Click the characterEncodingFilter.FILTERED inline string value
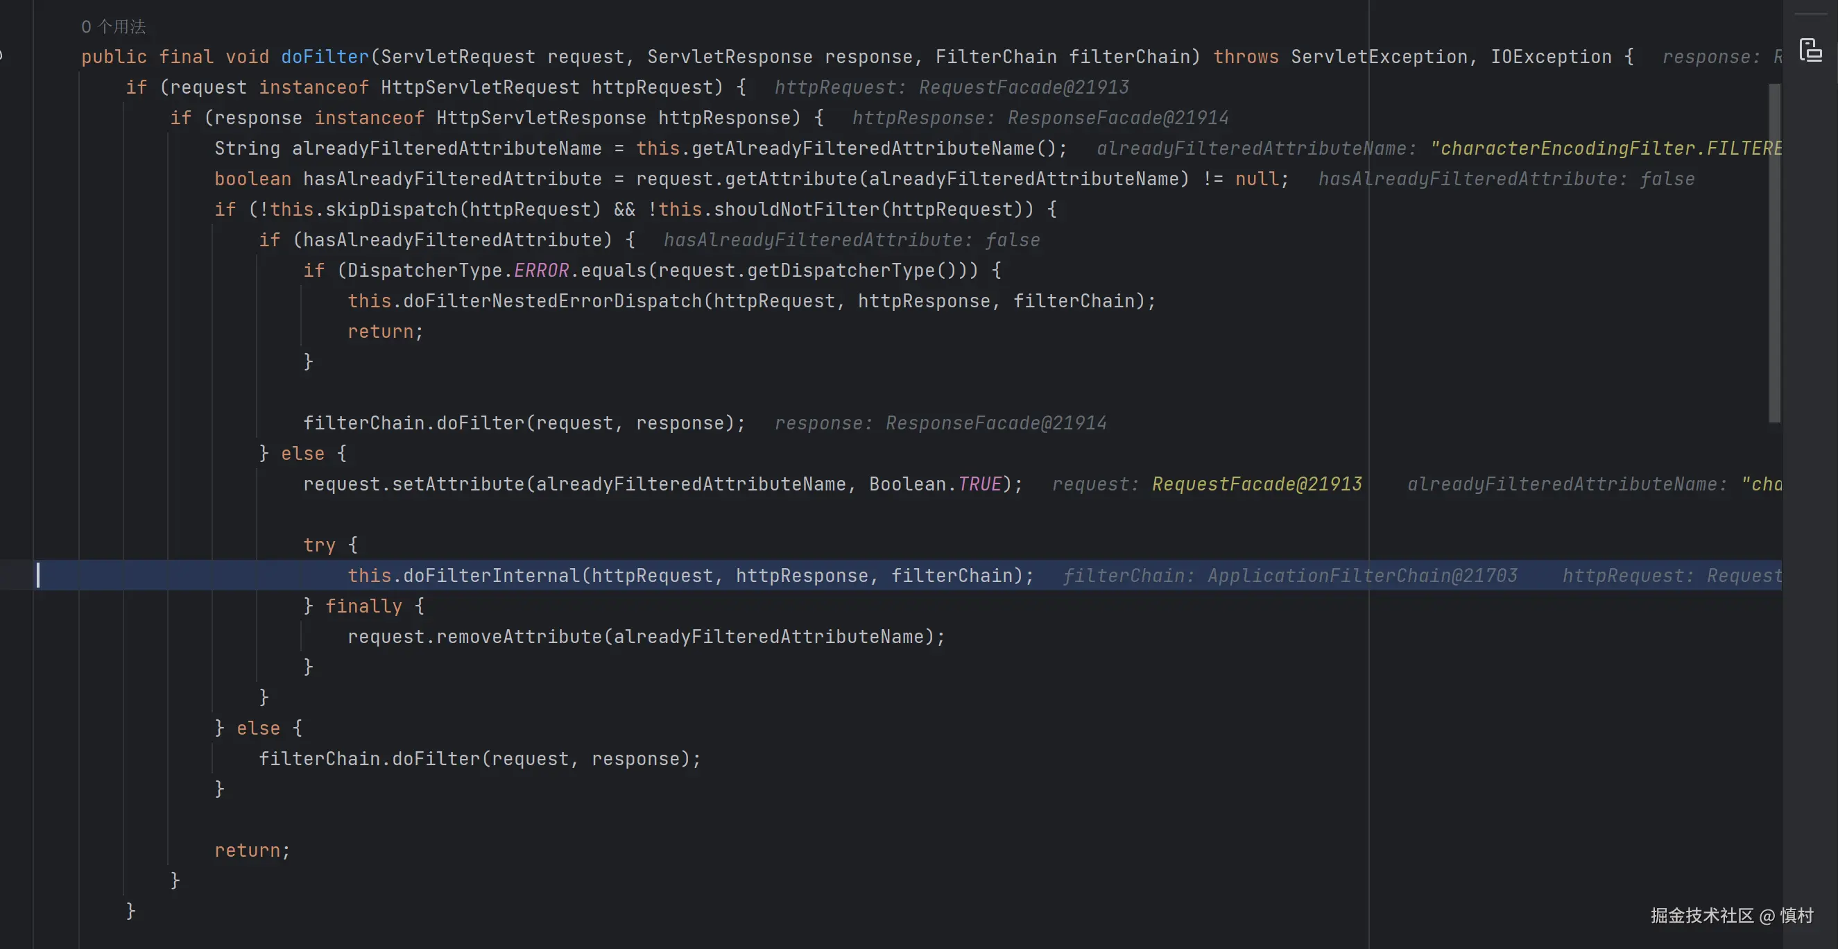Image resolution: width=1838 pixels, height=949 pixels. click(1606, 148)
